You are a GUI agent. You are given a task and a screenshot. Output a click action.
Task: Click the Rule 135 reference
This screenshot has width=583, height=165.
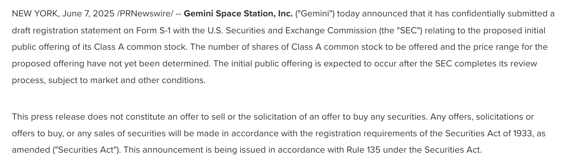(364, 150)
